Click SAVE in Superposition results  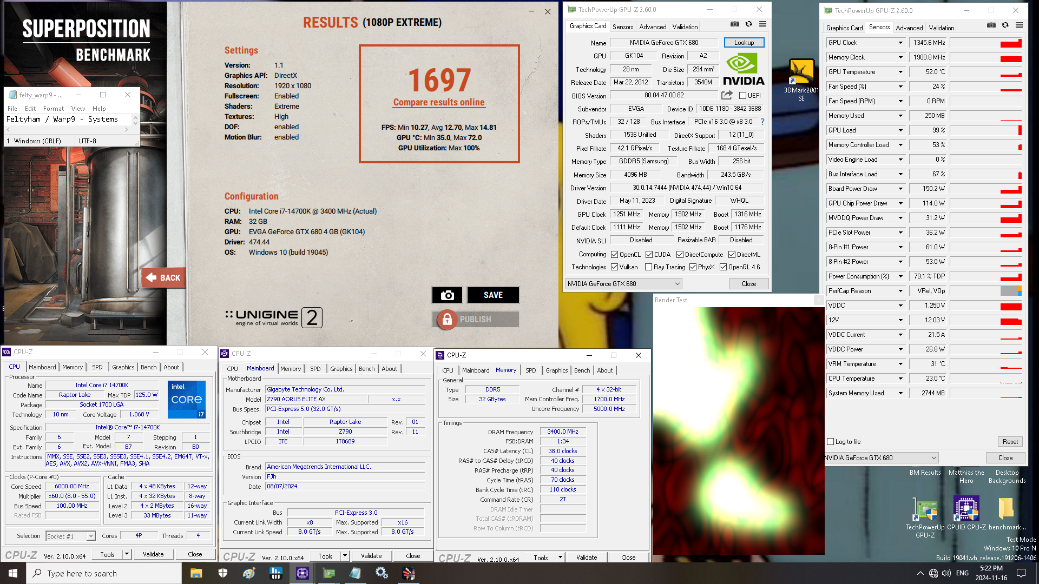(x=493, y=295)
